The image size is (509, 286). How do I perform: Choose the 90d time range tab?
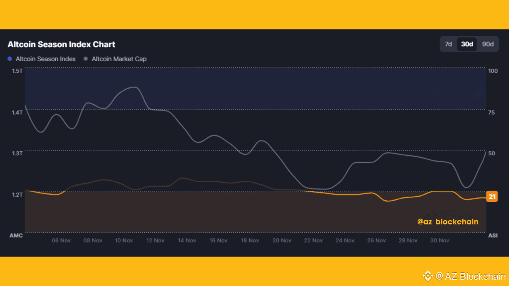pyautogui.click(x=488, y=44)
